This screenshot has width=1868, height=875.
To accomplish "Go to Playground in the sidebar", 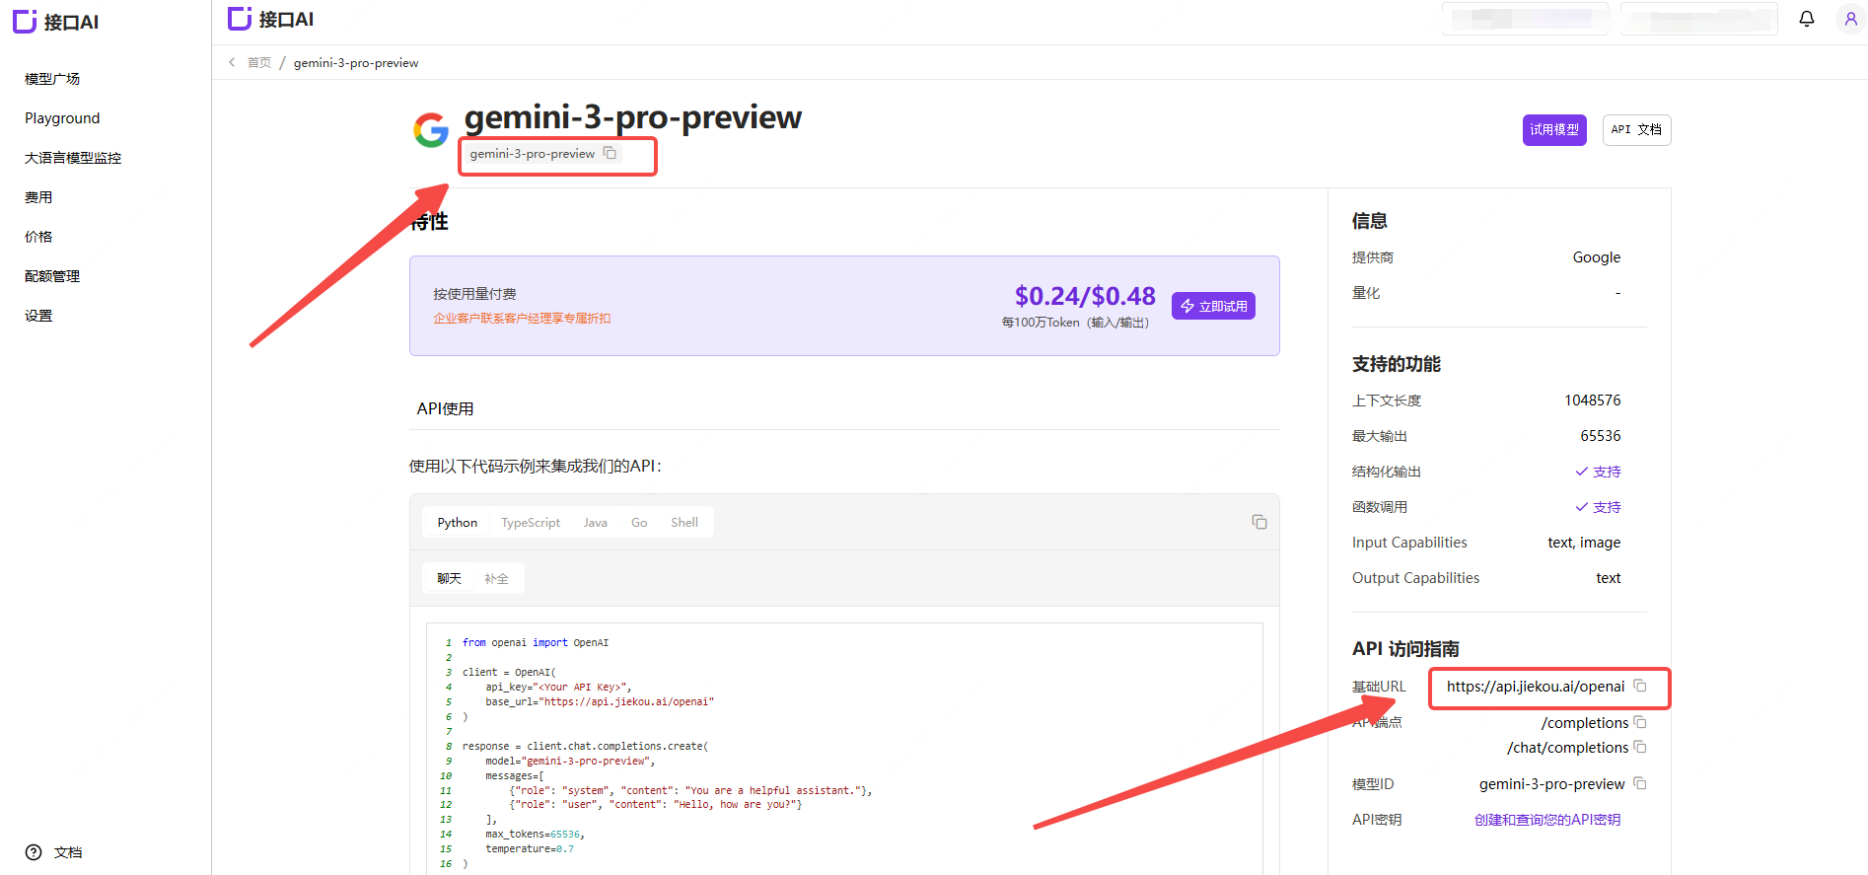I will tap(62, 118).
